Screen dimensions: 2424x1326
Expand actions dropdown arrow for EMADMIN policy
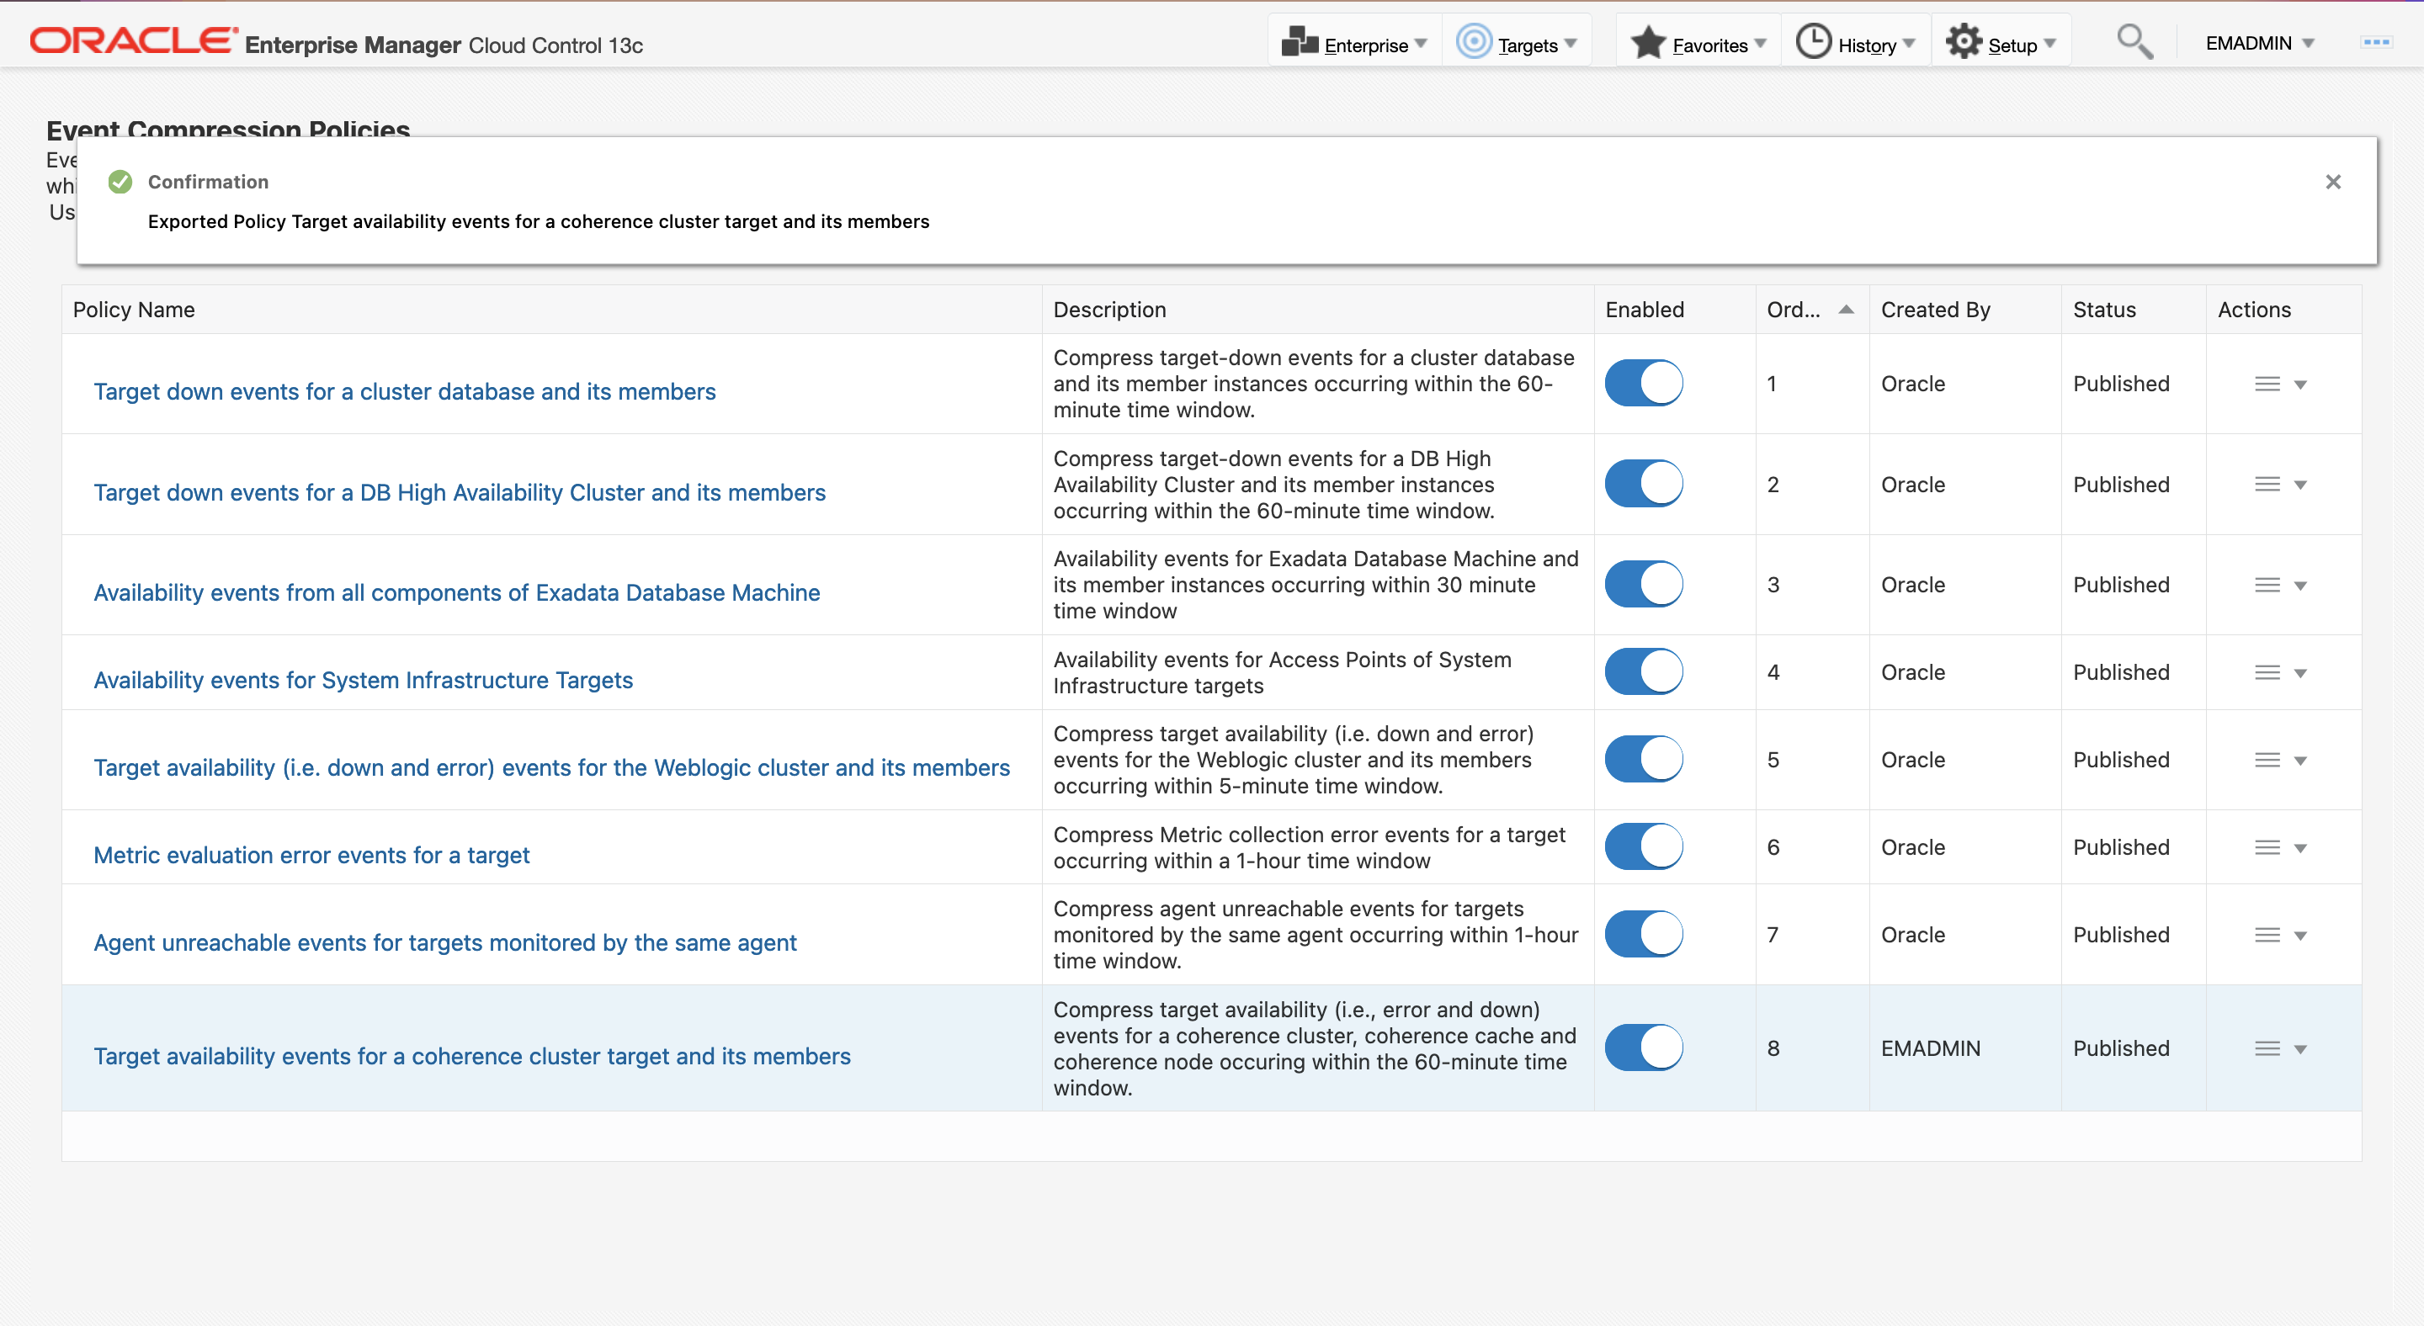[x=2299, y=1049]
